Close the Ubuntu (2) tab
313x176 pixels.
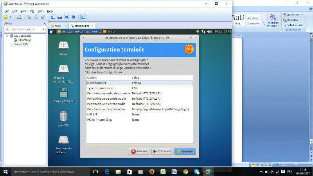(92, 26)
